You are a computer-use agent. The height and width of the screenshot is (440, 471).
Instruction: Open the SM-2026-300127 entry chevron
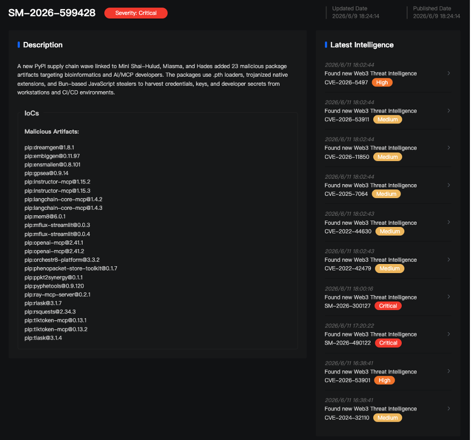[448, 297]
